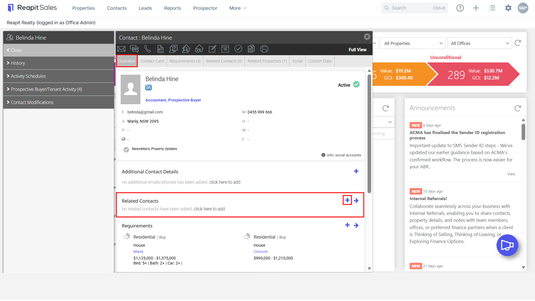Click the phone call icon

click(x=147, y=49)
